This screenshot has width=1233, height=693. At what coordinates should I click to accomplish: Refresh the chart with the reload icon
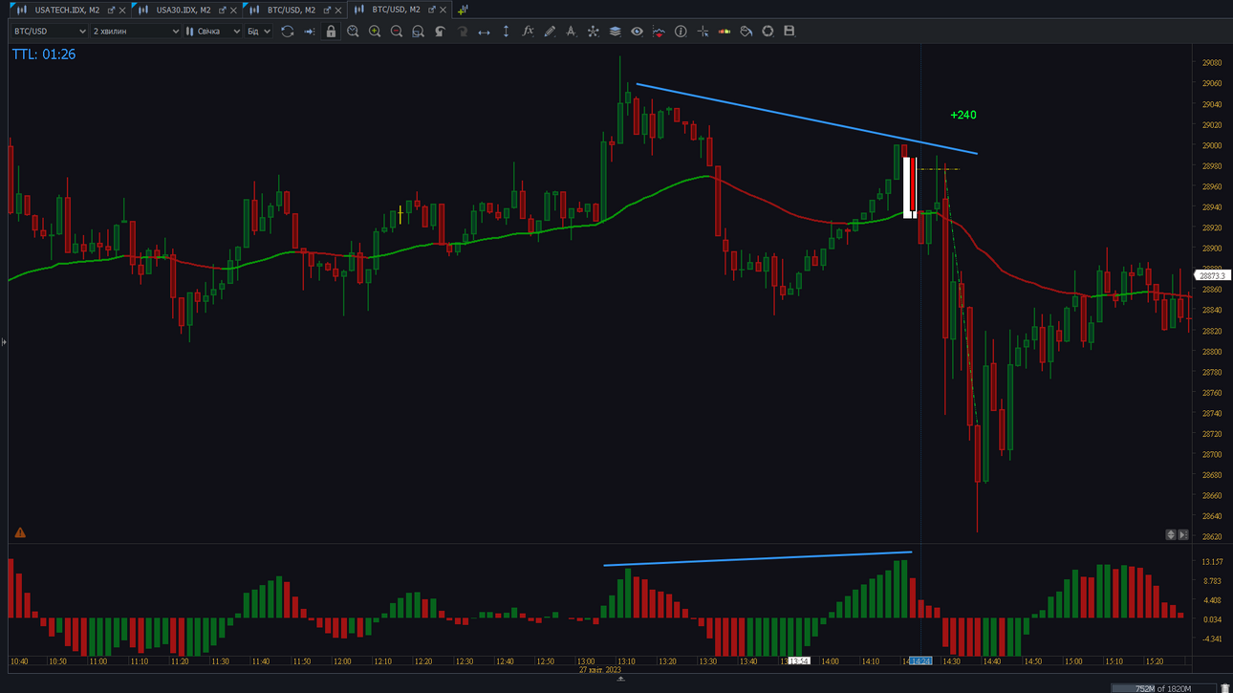[287, 32]
